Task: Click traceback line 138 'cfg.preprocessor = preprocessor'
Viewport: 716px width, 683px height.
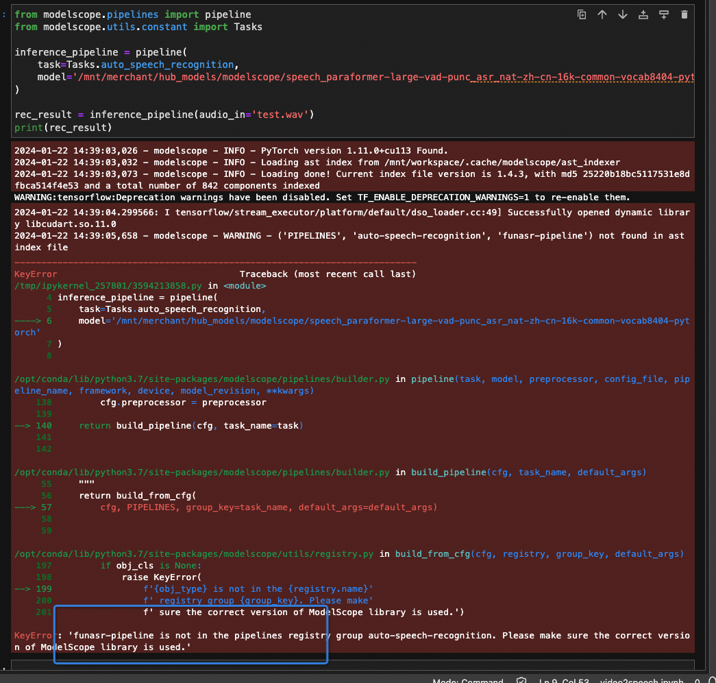Action: tap(183, 403)
